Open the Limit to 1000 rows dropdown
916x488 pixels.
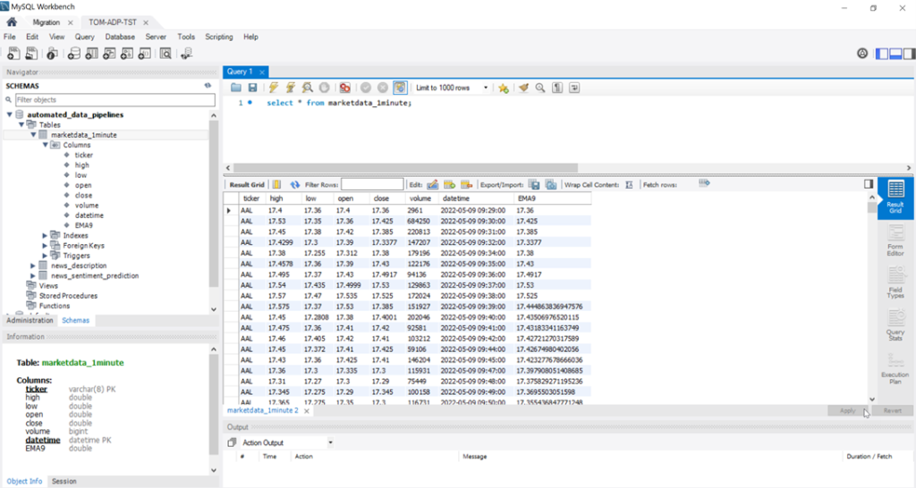486,88
